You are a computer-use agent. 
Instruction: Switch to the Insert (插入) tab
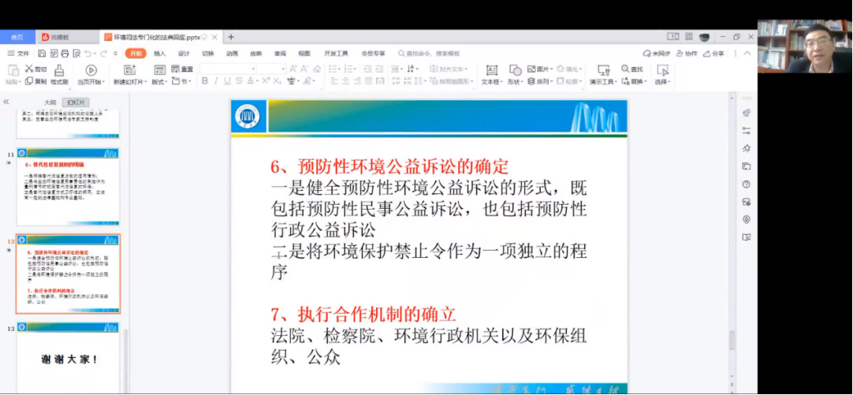[160, 54]
